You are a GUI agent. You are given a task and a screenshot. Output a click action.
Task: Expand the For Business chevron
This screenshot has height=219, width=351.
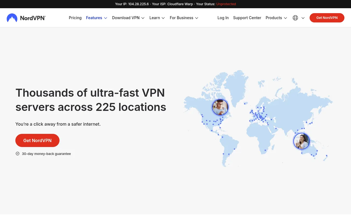click(197, 18)
